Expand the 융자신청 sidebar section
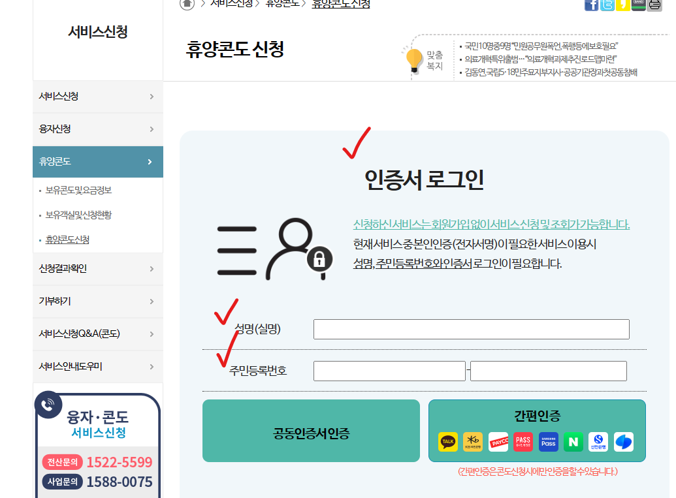The height and width of the screenshot is (498, 676). point(97,129)
